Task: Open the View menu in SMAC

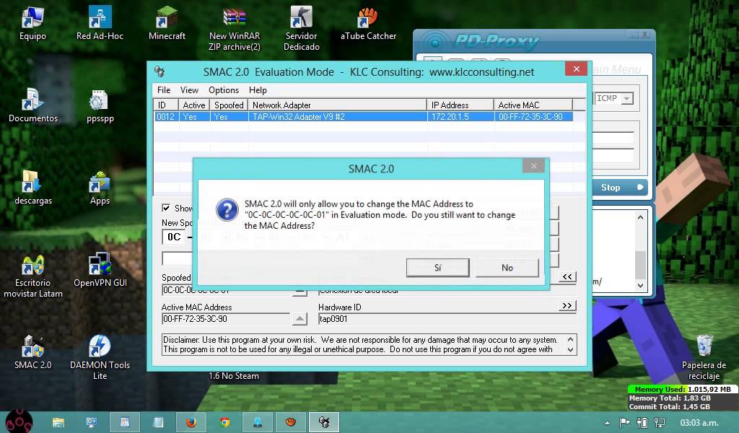Action: [189, 90]
